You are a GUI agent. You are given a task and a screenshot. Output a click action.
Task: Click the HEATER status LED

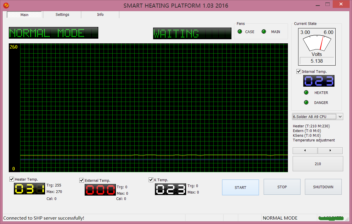point(306,93)
